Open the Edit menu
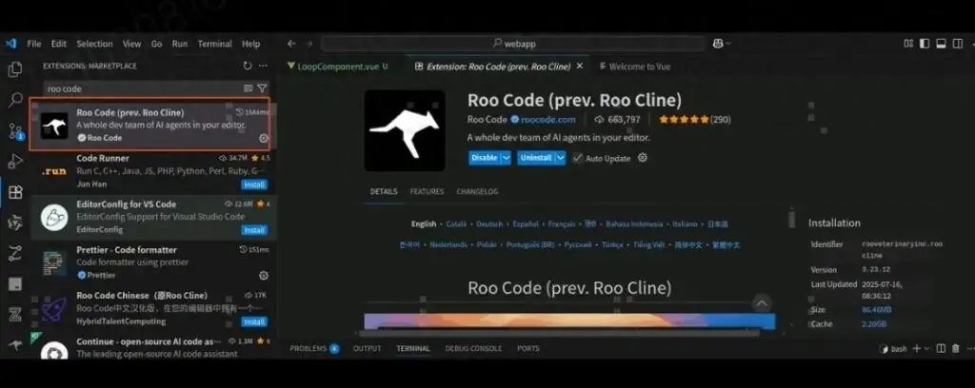Viewport: 975px width, 388px height. click(59, 44)
